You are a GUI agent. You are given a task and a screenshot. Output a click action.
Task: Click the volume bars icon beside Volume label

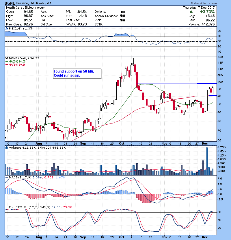coord(7,147)
